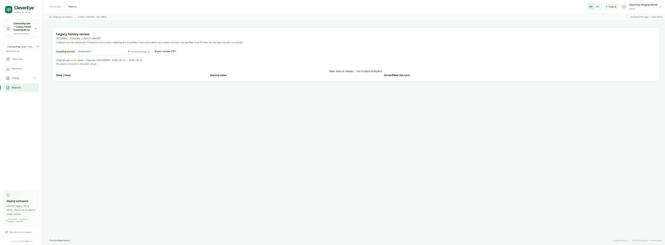Go to Analytics in the sidebar
The image size is (665, 245).
coord(21,69)
